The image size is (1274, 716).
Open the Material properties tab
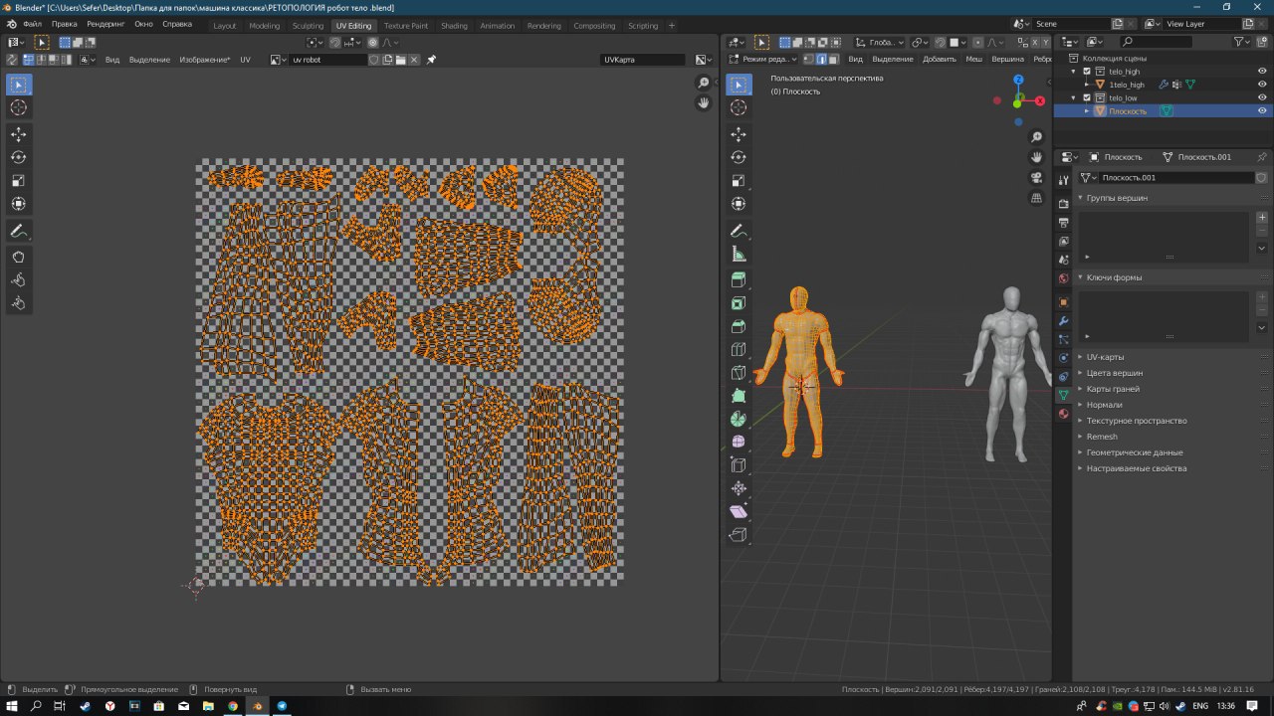1063,414
